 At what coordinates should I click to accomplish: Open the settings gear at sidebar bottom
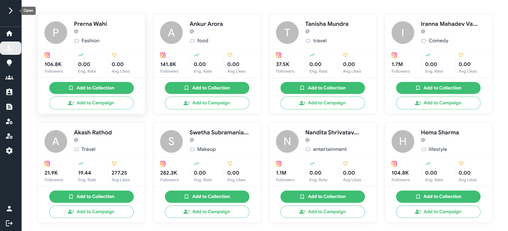pos(9,151)
